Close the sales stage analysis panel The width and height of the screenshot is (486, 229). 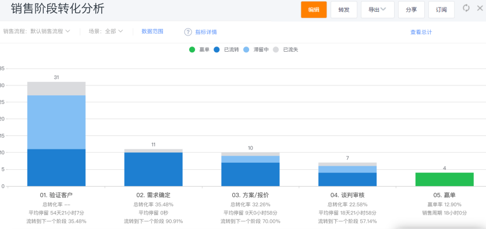tap(480, 8)
